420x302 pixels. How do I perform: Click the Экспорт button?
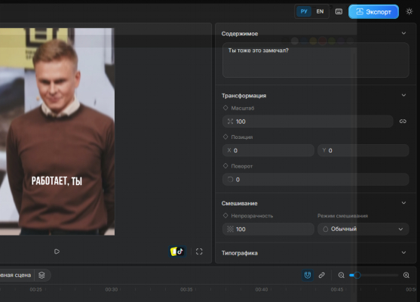point(373,12)
